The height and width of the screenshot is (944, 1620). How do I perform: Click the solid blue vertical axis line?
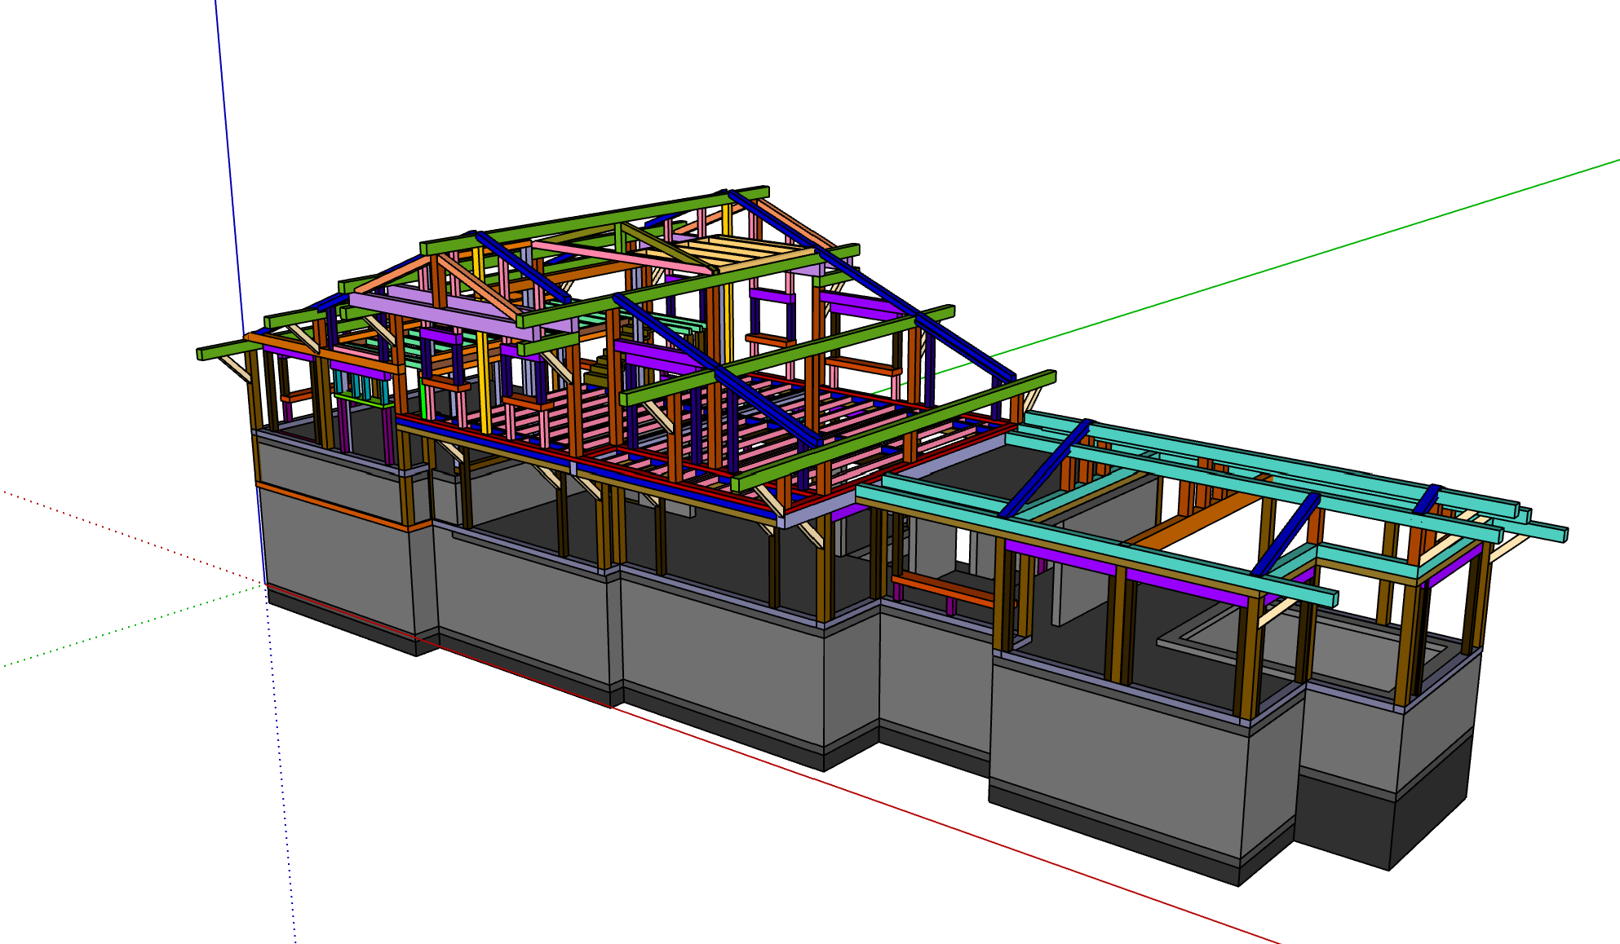(230, 163)
